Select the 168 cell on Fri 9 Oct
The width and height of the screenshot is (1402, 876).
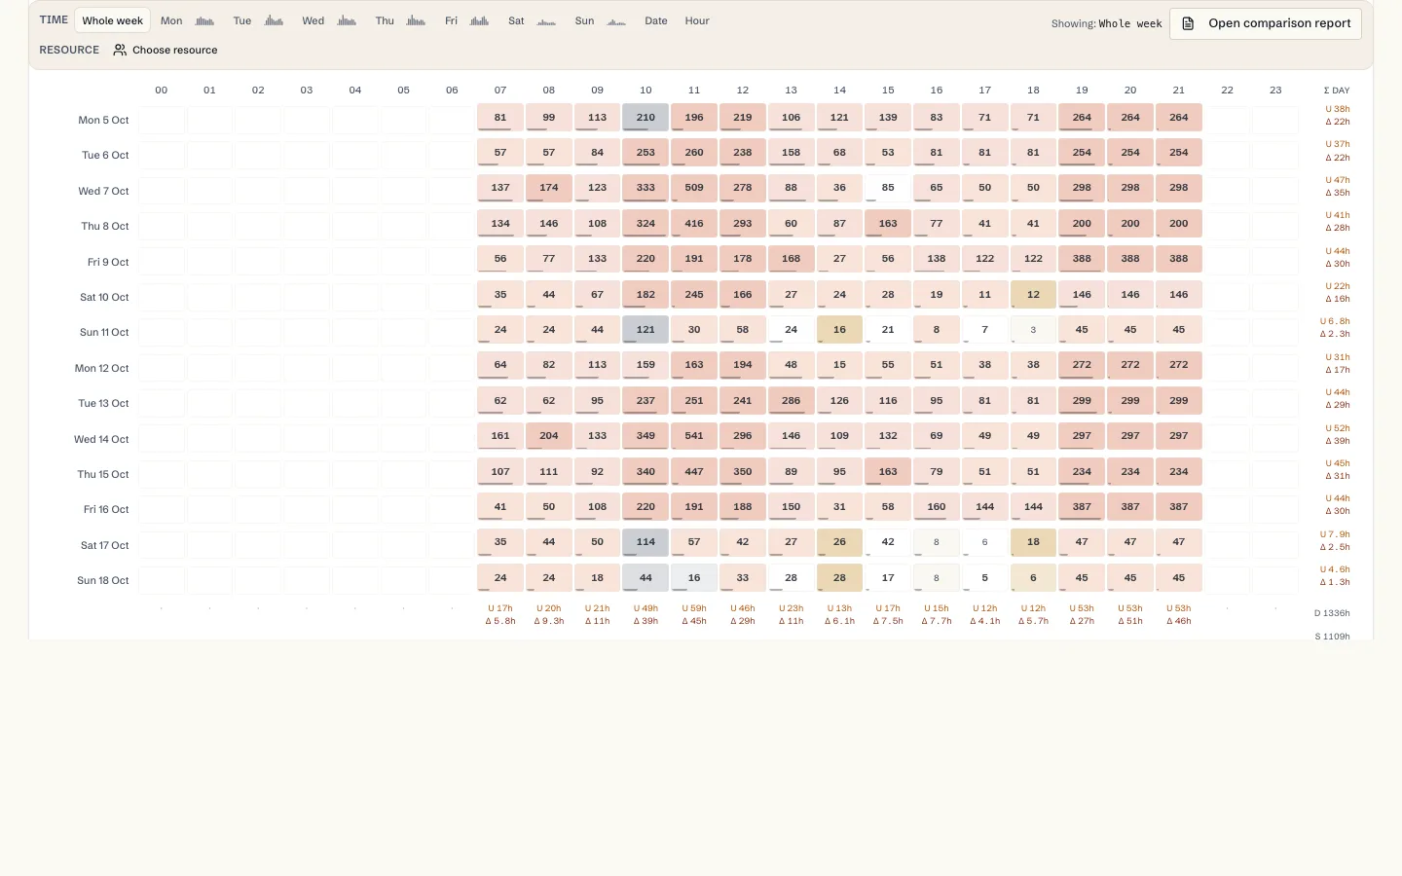pos(791,259)
